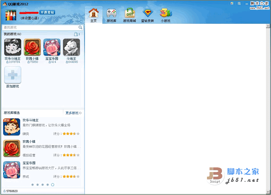Viewport: 271px width, 195px height.
Task: Click the user avatar picture
Action: click(x=11, y=15)
